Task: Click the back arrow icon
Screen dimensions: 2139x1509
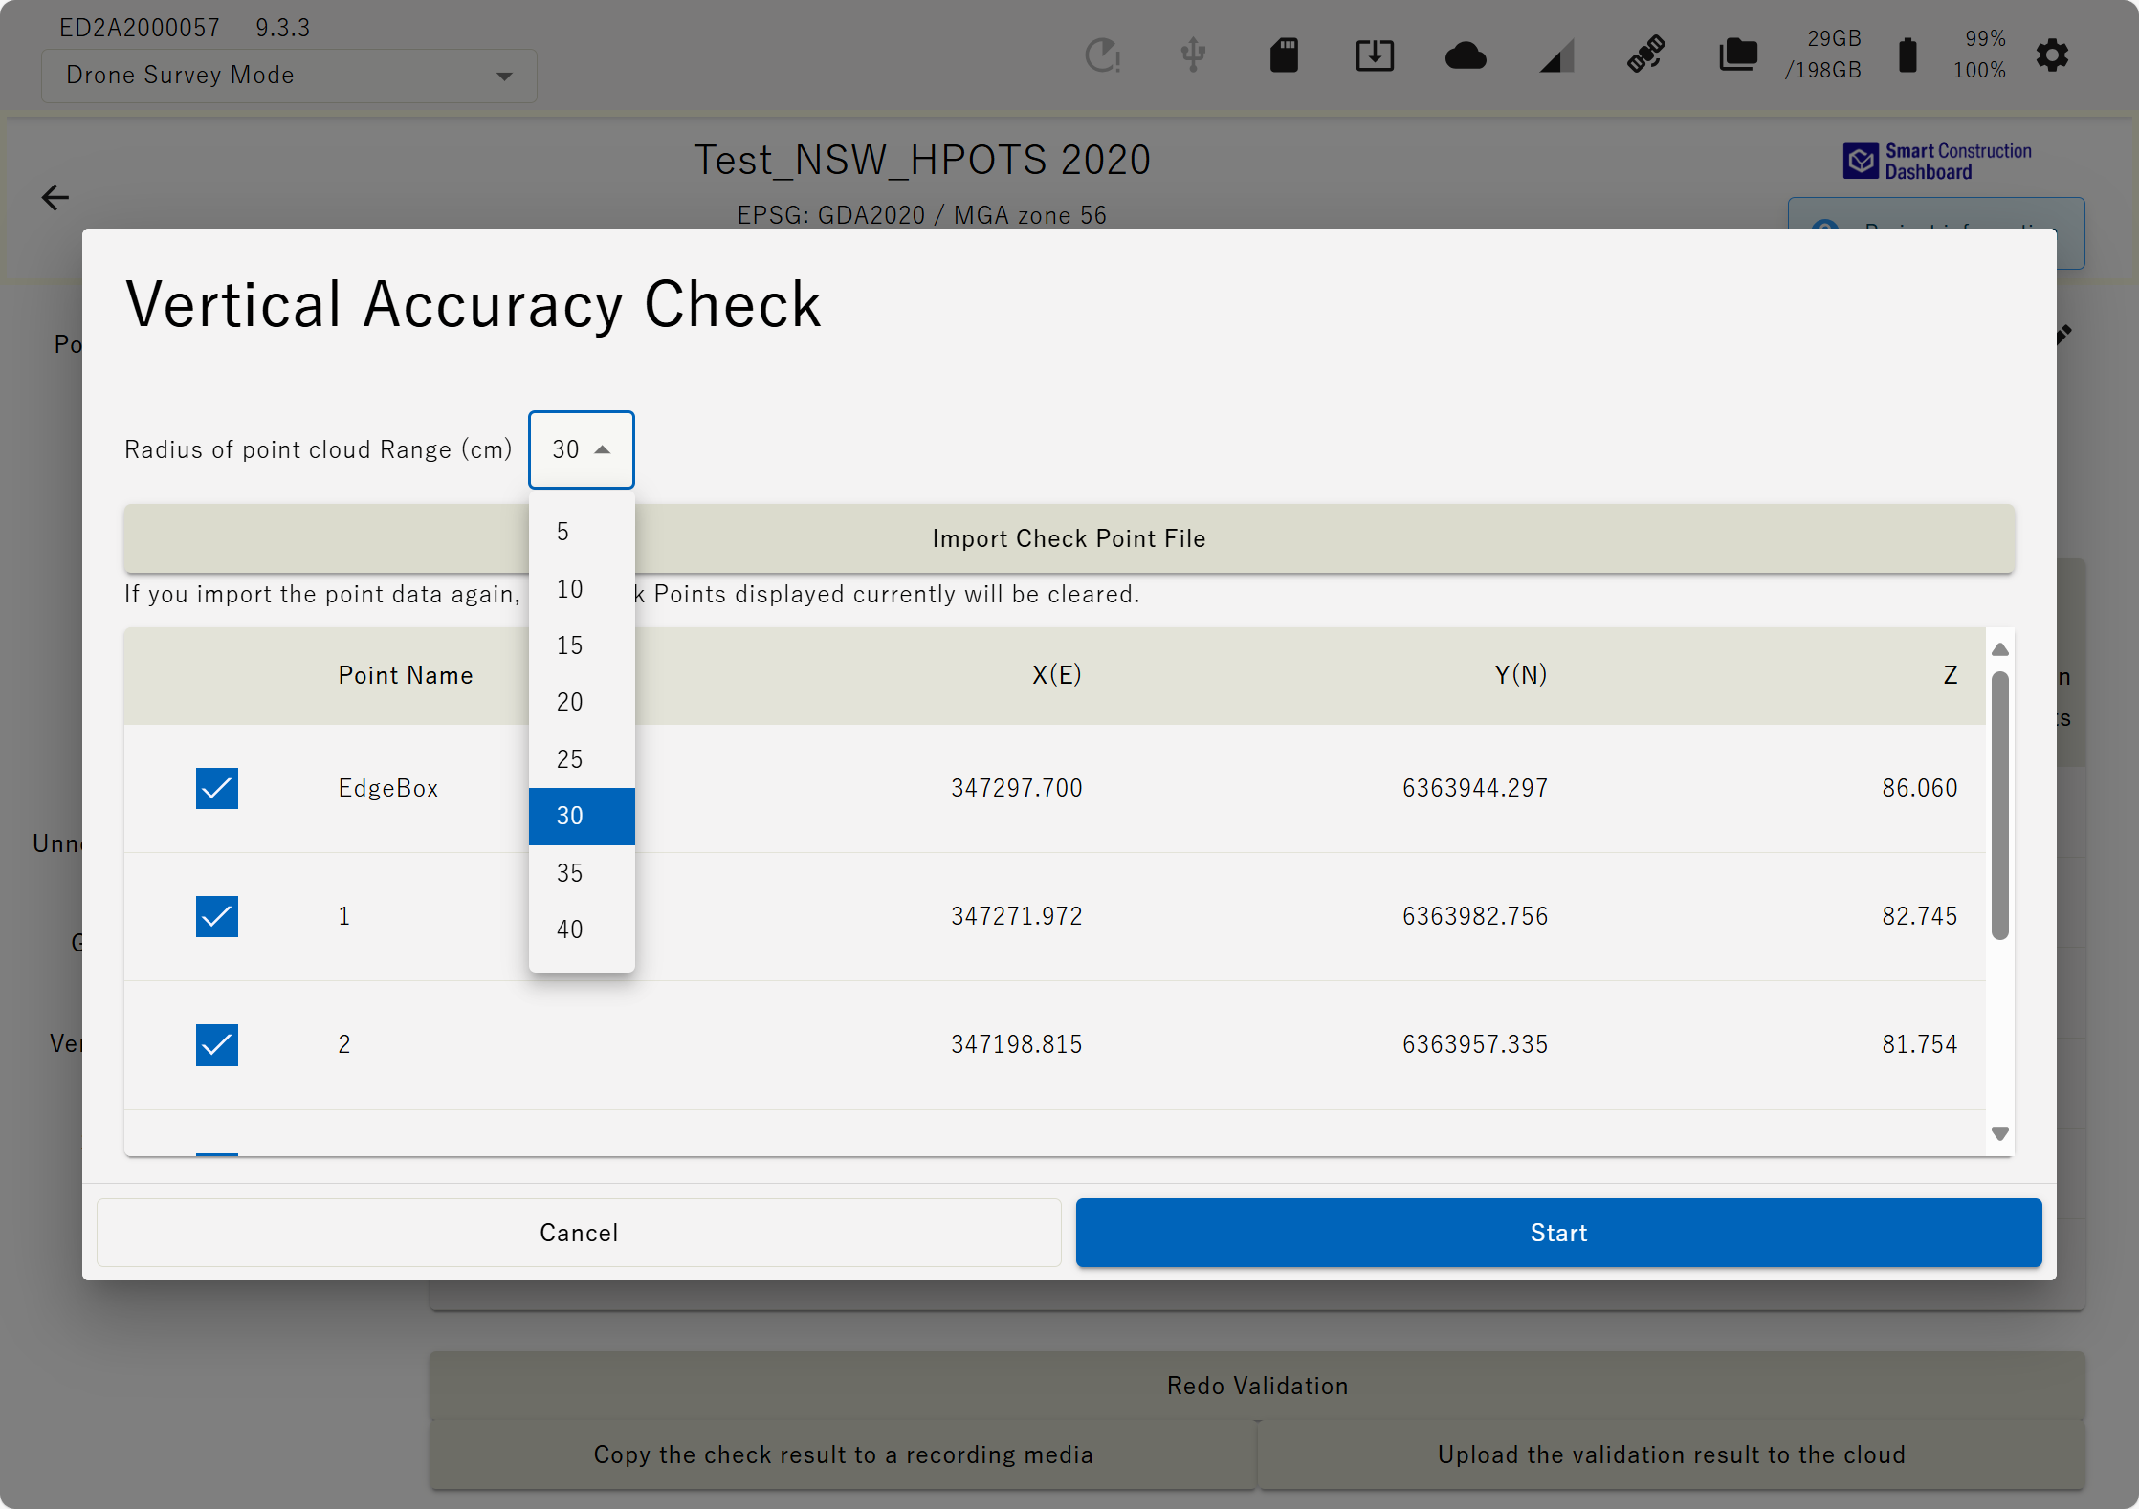Action: click(55, 198)
